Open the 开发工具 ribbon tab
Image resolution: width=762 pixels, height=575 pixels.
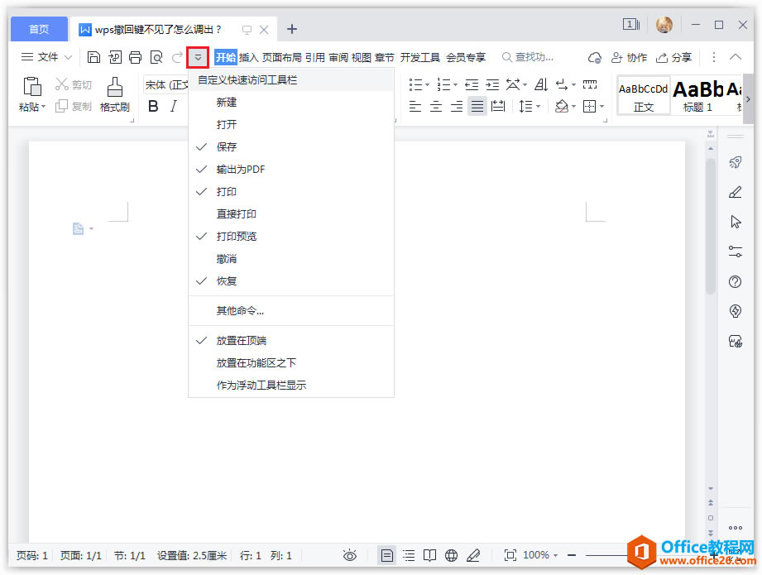419,57
